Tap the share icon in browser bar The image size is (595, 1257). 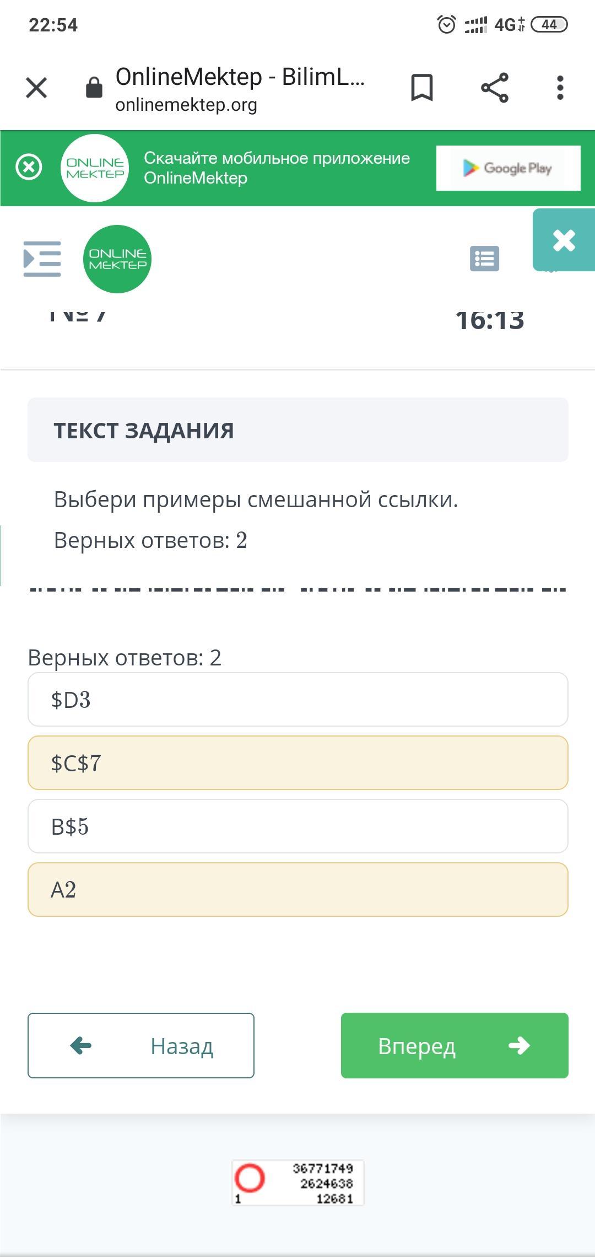[494, 88]
